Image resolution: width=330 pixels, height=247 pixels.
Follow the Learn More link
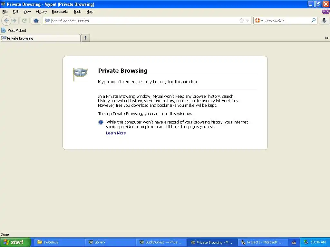click(x=116, y=133)
